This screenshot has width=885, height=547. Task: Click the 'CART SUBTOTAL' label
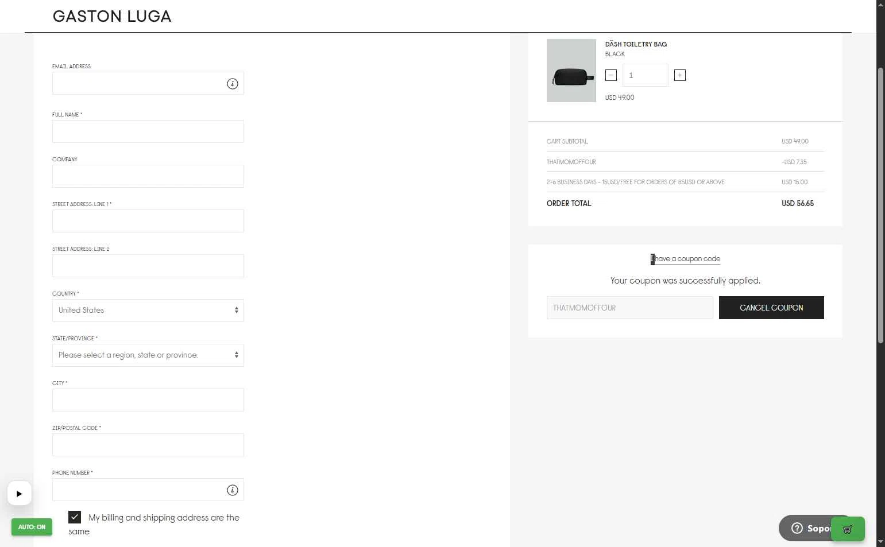point(567,141)
